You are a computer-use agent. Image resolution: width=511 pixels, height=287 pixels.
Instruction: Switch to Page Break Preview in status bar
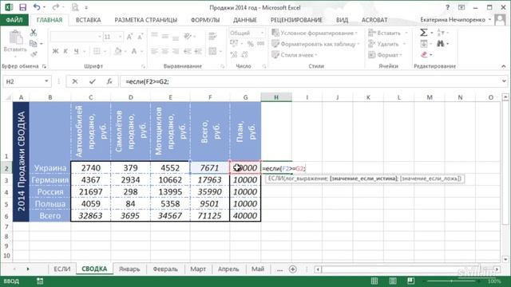click(x=410, y=281)
